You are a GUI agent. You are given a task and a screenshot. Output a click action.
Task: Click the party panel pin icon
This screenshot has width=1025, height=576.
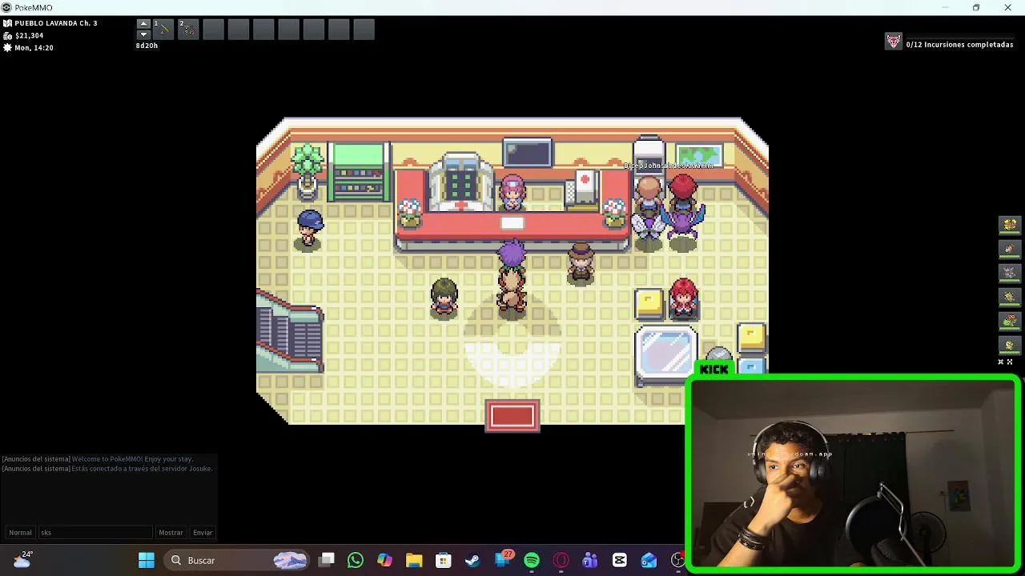tap(1000, 362)
